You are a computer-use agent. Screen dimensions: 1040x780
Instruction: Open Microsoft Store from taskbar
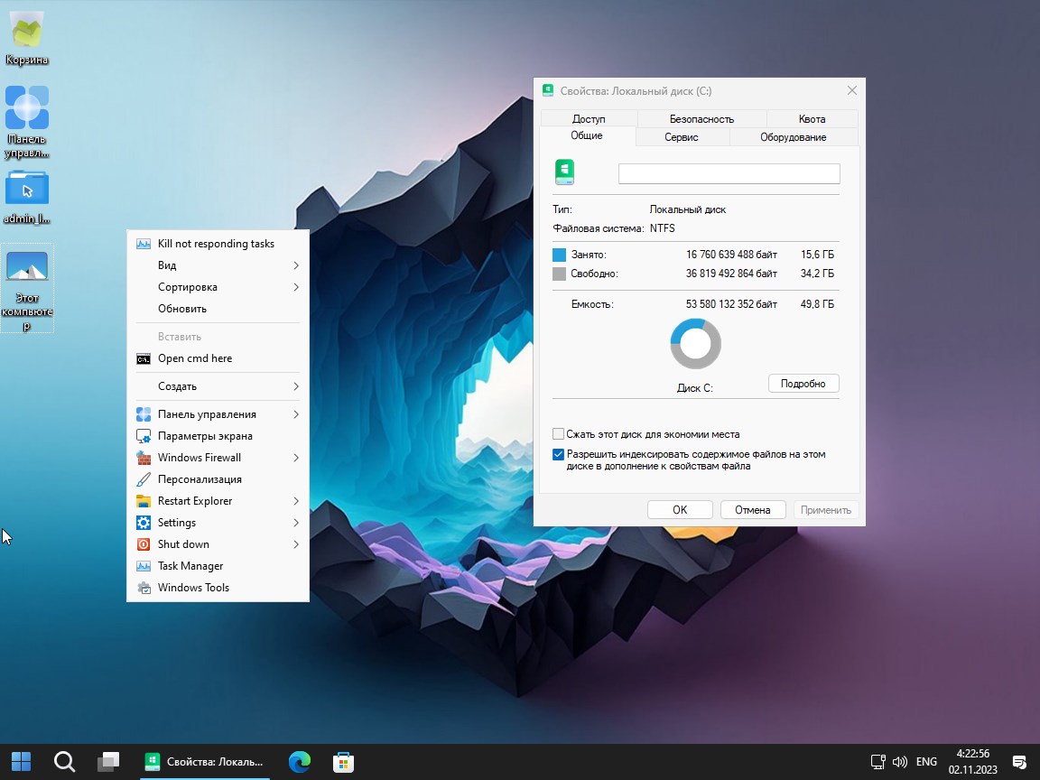tap(343, 761)
